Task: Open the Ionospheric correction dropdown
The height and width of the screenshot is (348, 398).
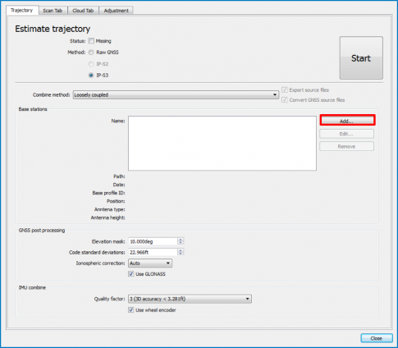Action: 150,263
